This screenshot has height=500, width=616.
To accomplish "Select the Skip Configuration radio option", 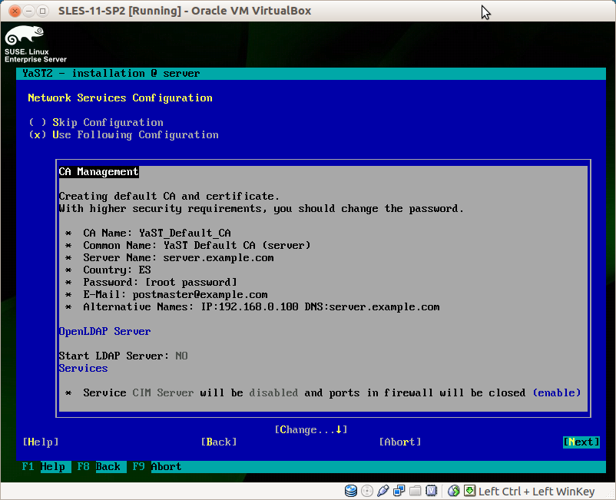I will tap(96, 123).
